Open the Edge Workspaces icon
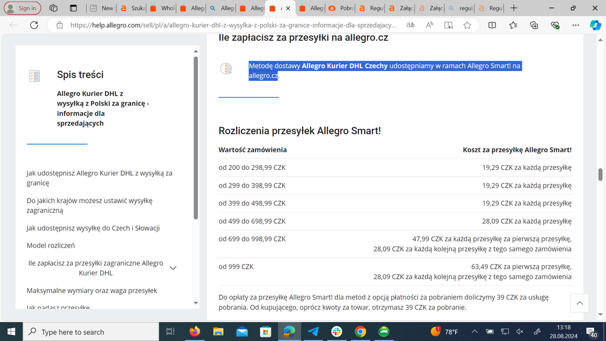Screen dimensions: 606x341 pos(53,8)
